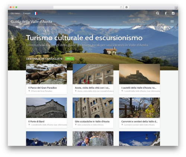Open Contatti menu item
Screen dimensions: 186x157
pos(27,13)
